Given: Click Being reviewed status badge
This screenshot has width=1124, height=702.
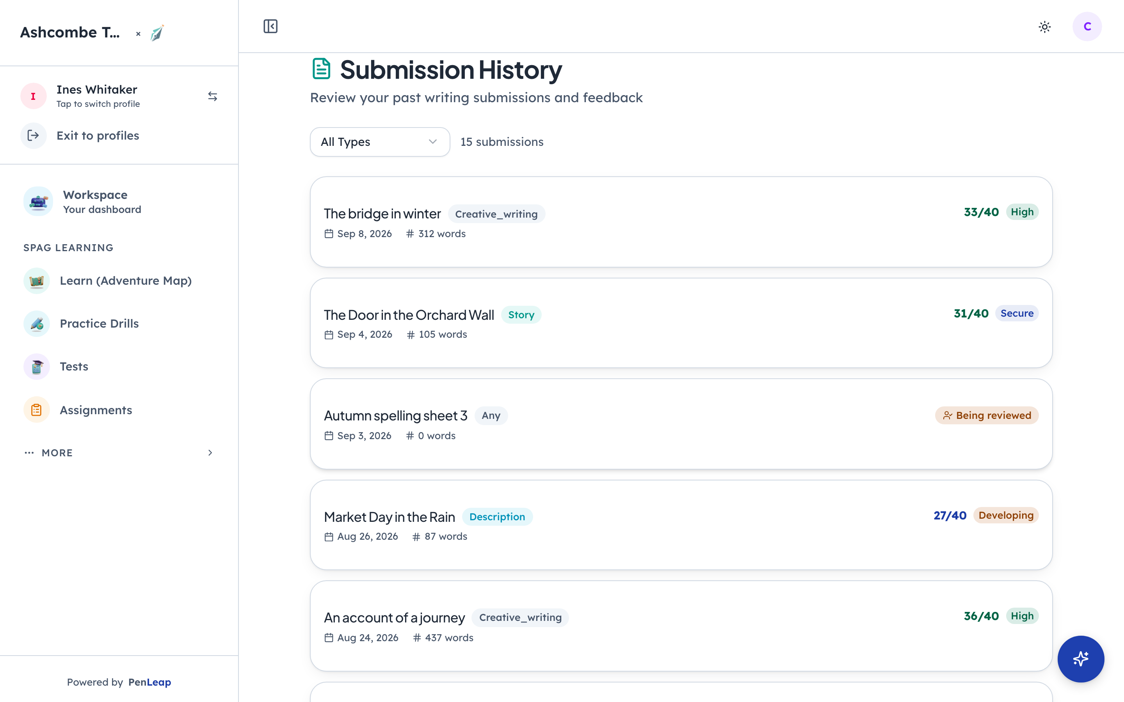Looking at the screenshot, I should 987,415.
